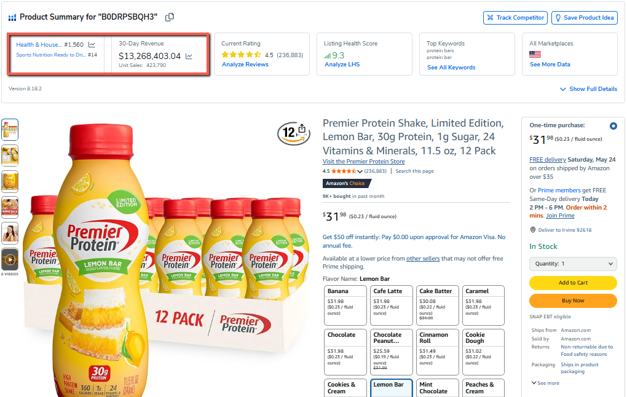Open the star rating breakdown chevron
The image size is (627, 397).
pos(360,171)
